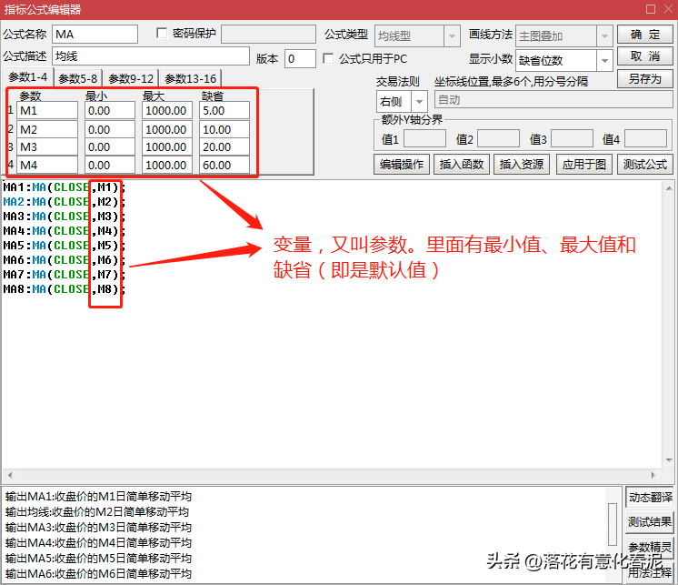Click the password field beside 密码保护

(268, 34)
